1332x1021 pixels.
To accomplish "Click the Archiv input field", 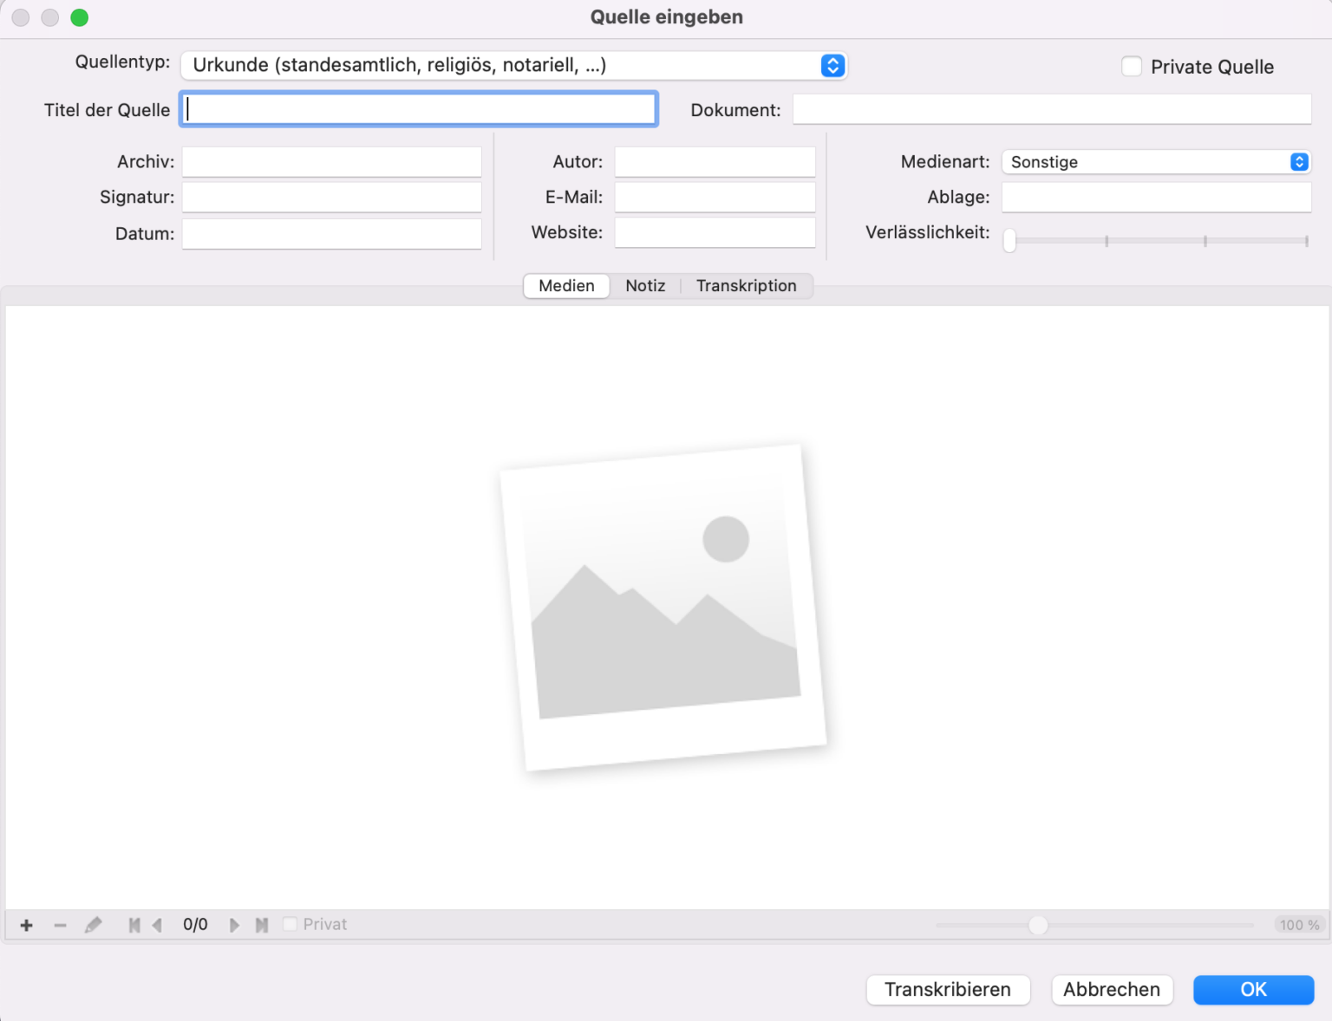I will pyautogui.click(x=331, y=162).
